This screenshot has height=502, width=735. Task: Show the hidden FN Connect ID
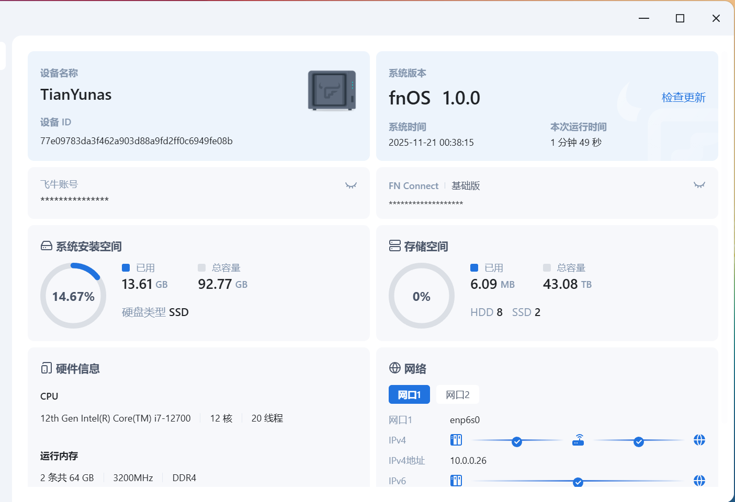[699, 185]
